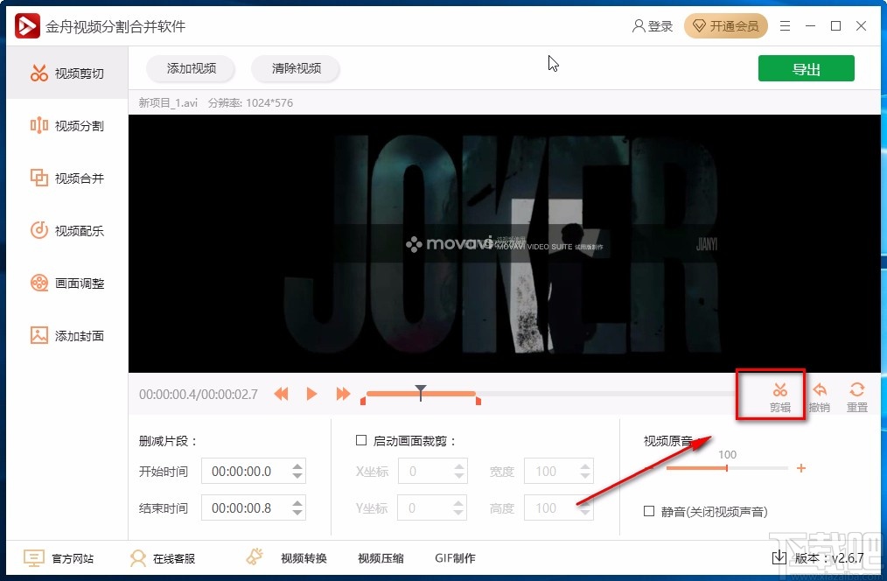
Task: Click the 版本：v2.6.7 version text
Action: click(829, 557)
